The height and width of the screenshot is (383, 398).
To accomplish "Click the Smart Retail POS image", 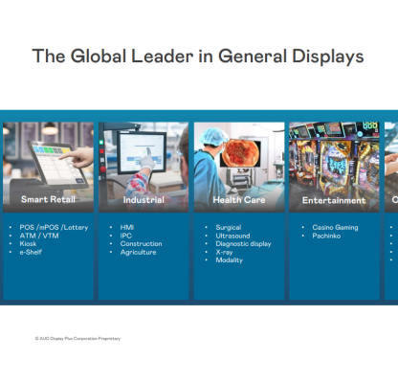I will [48, 167].
